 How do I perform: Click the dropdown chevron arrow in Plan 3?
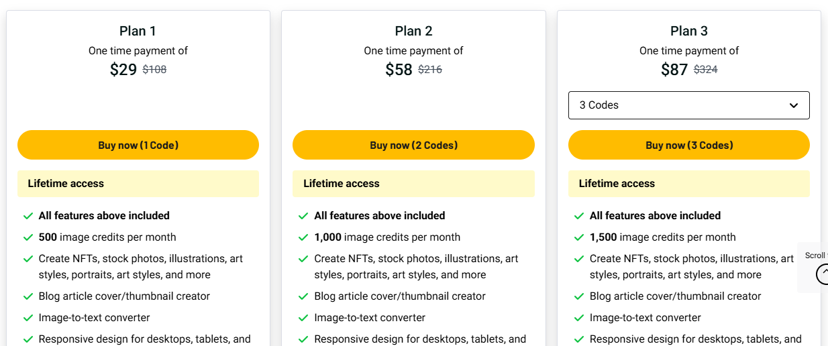794,105
